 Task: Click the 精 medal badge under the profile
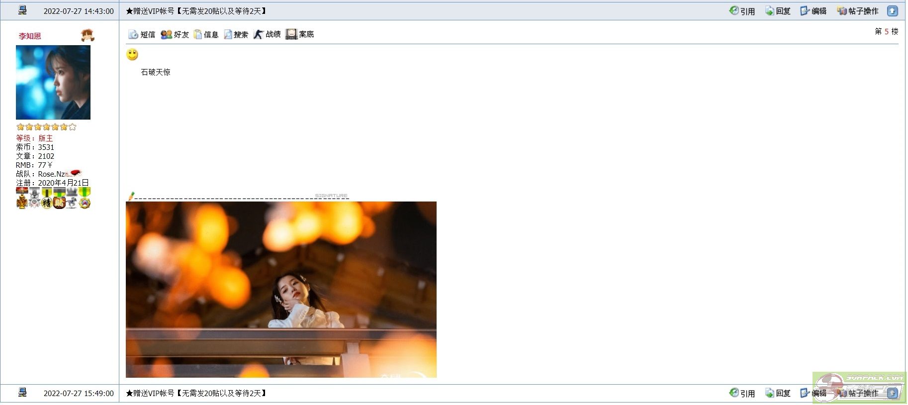click(47, 198)
